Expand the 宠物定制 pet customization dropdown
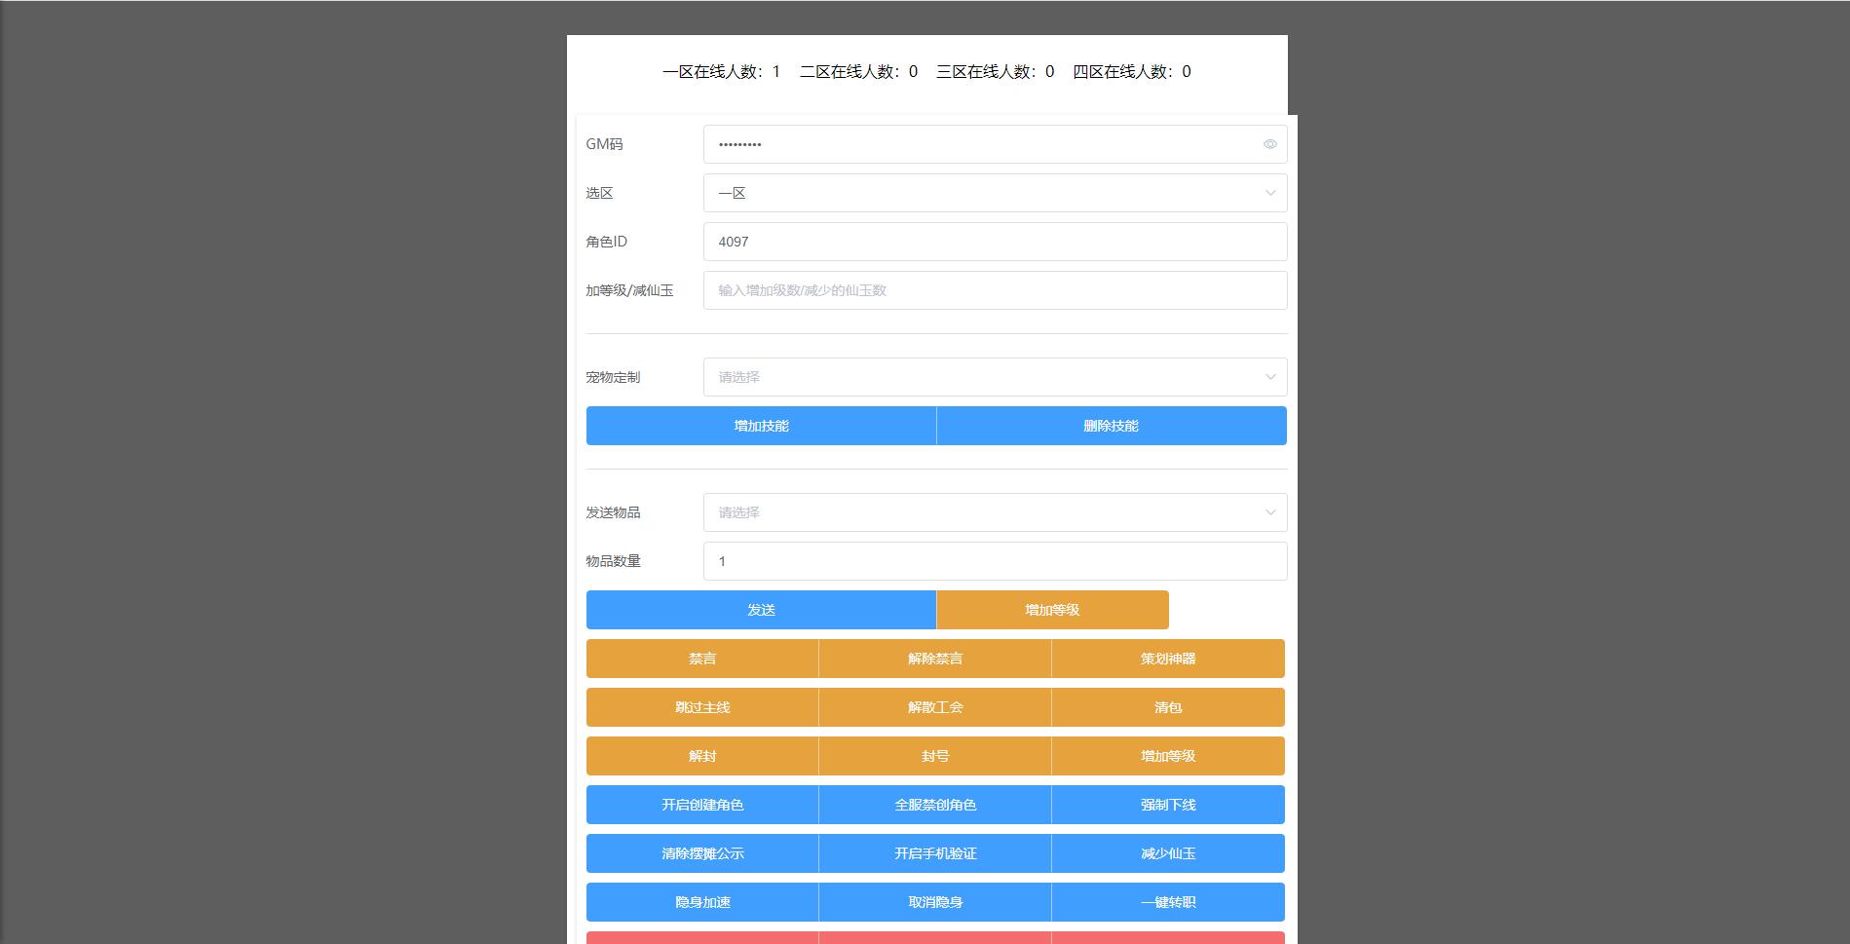Viewport: 1850px width, 944px height. pos(994,376)
